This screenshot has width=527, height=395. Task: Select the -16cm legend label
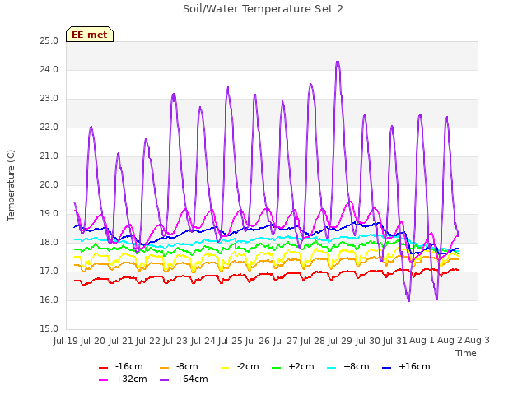(129, 366)
